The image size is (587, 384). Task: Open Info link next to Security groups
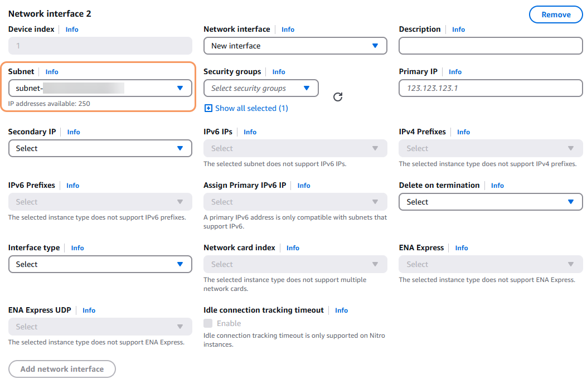pos(279,72)
